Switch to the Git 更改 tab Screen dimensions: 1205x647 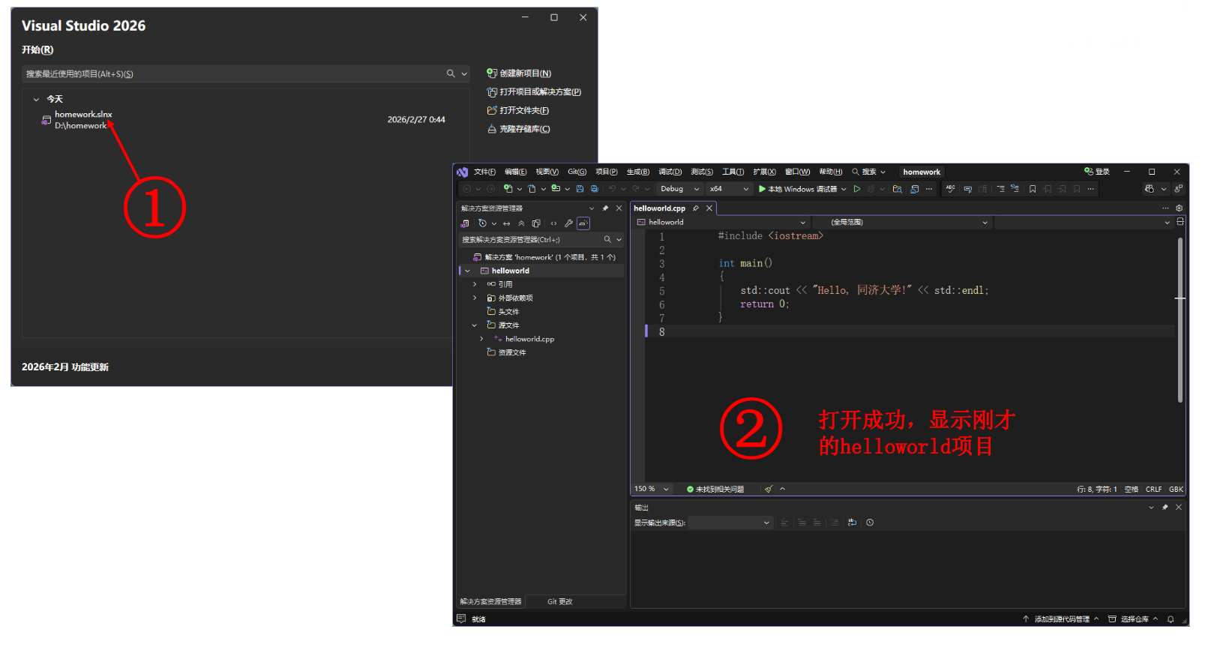559,601
